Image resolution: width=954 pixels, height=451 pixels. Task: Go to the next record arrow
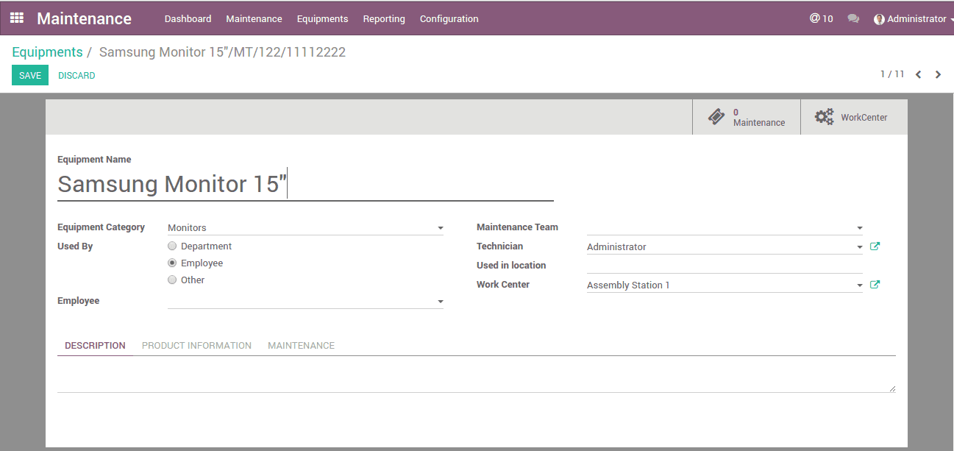tap(938, 74)
